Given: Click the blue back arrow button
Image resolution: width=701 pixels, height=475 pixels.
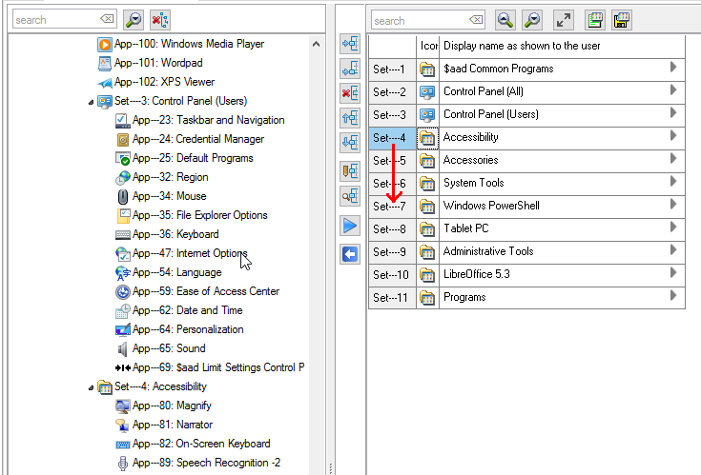Looking at the screenshot, I should tap(350, 254).
